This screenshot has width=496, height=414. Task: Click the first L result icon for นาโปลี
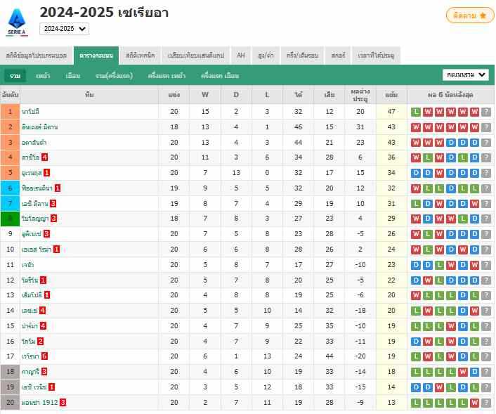pyautogui.click(x=416, y=112)
